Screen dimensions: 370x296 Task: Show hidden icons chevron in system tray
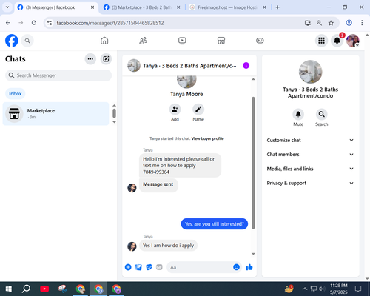click(305, 289)
